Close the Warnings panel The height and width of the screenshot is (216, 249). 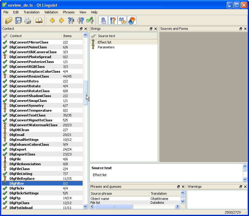[x=245, y=186]
